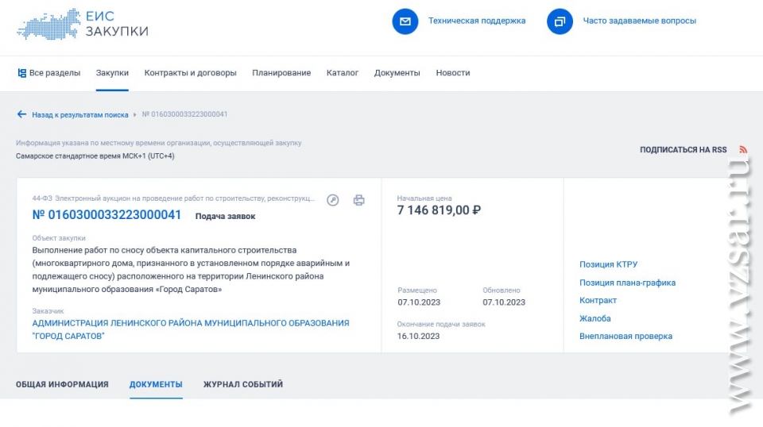
Task: Switch to ОБЩАЯ ИНФОРМАЦИЯ tab
Action: 62,384
